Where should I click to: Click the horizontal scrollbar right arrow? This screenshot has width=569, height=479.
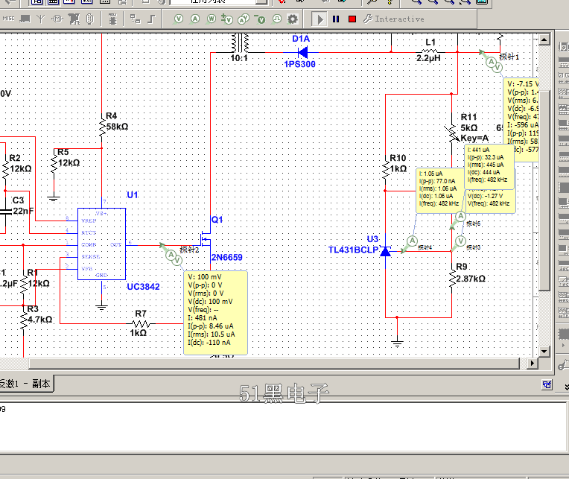pos(532,363)
